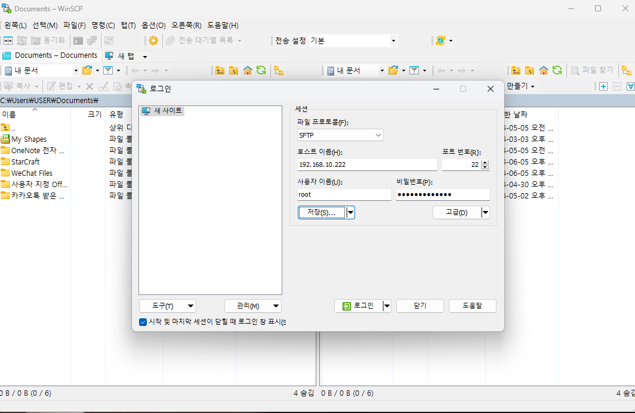The image size is (635, 413).
Task: Toggle the directory tree icon in right panel
Action: coord(627,70)
